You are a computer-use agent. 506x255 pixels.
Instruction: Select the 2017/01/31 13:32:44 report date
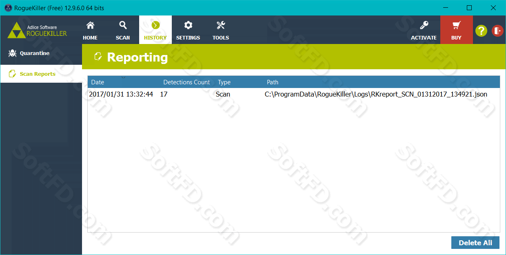click(121, 94)
